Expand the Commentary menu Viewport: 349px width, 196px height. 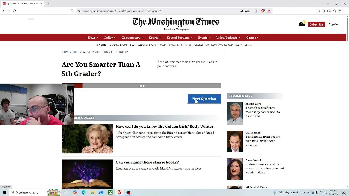pyautogui.click(x=132, y=38)
